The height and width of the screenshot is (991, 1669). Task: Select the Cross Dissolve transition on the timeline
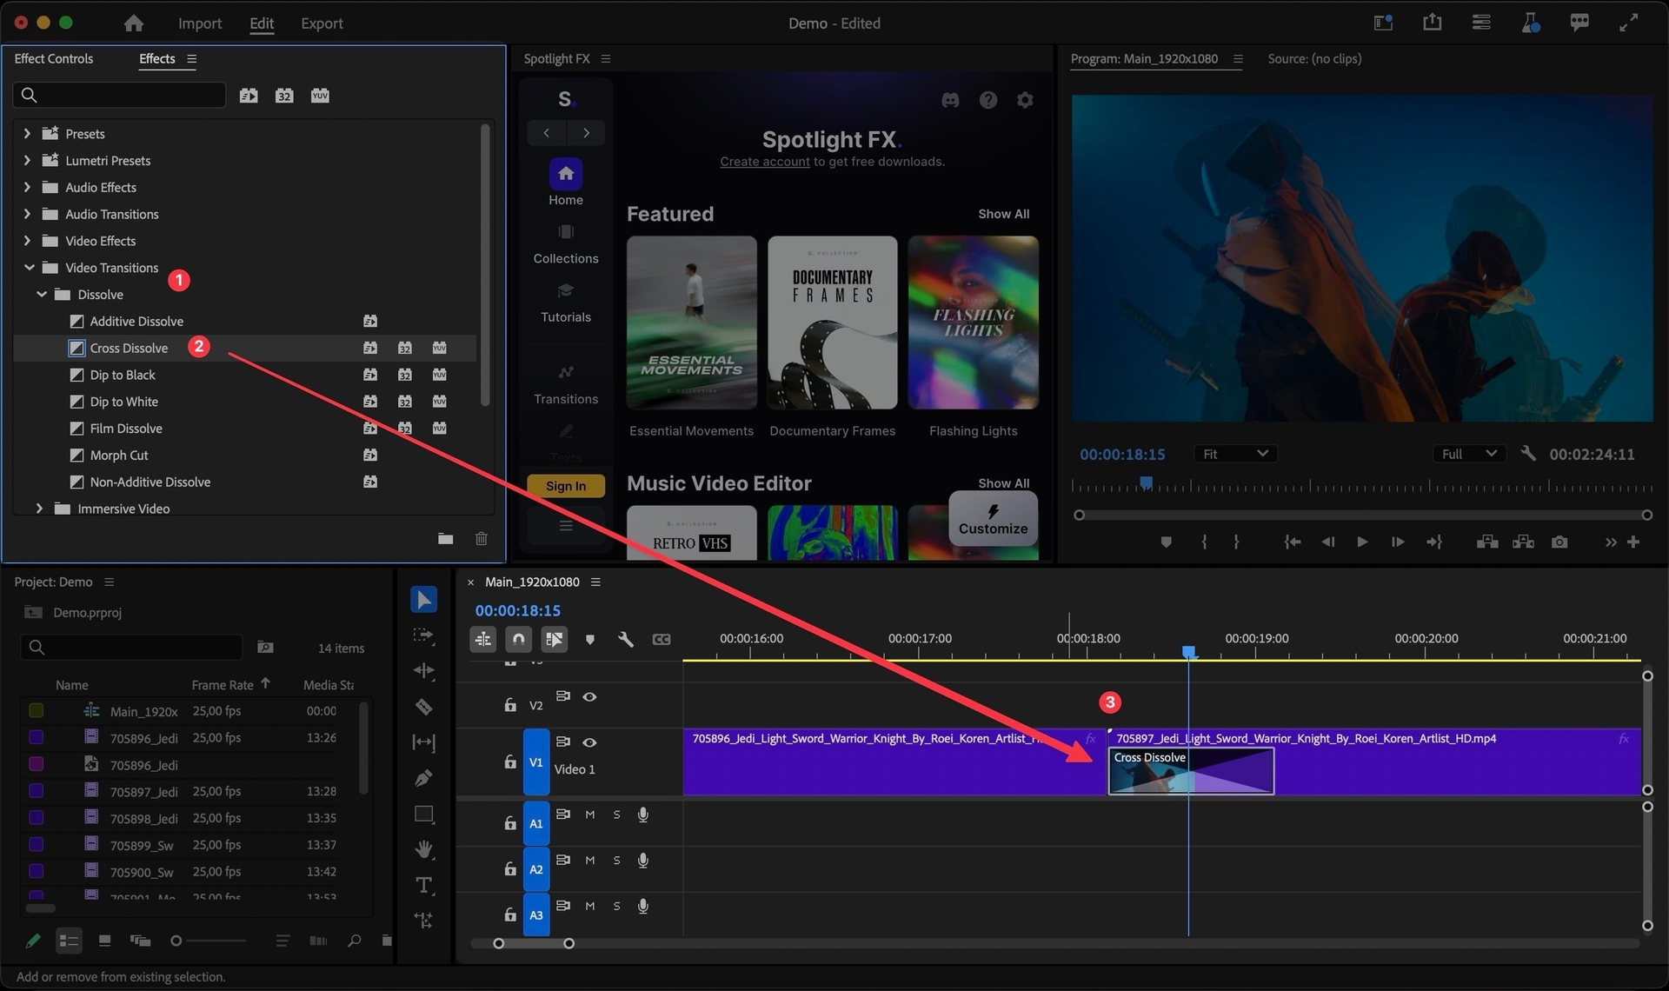(x=1190, y=770)
